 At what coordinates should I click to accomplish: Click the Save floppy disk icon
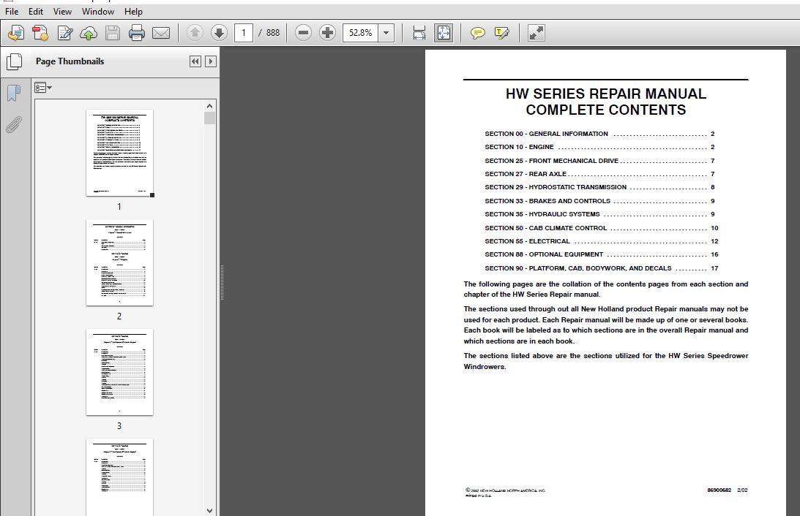click(113, 33)
